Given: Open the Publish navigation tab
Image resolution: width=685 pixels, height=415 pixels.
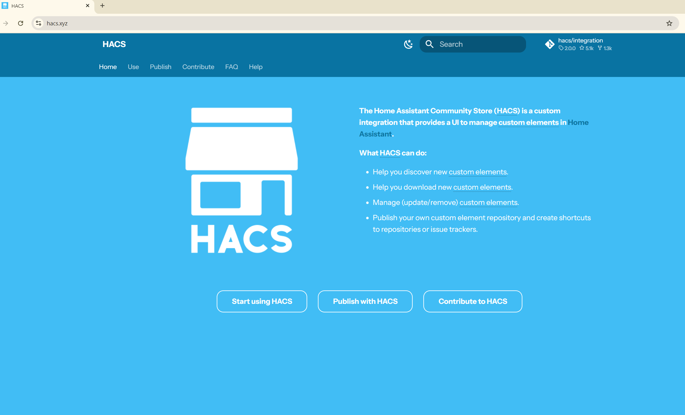Looking at the screenshot, I should pos(160,67).
